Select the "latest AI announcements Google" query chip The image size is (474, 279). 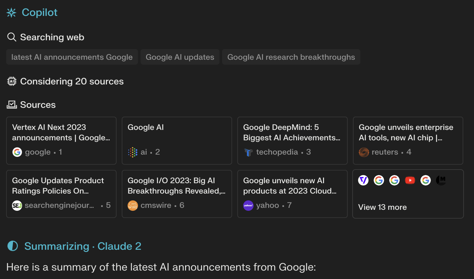coord(72,57)
